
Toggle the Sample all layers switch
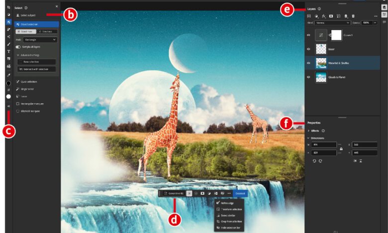coord(18,47)
